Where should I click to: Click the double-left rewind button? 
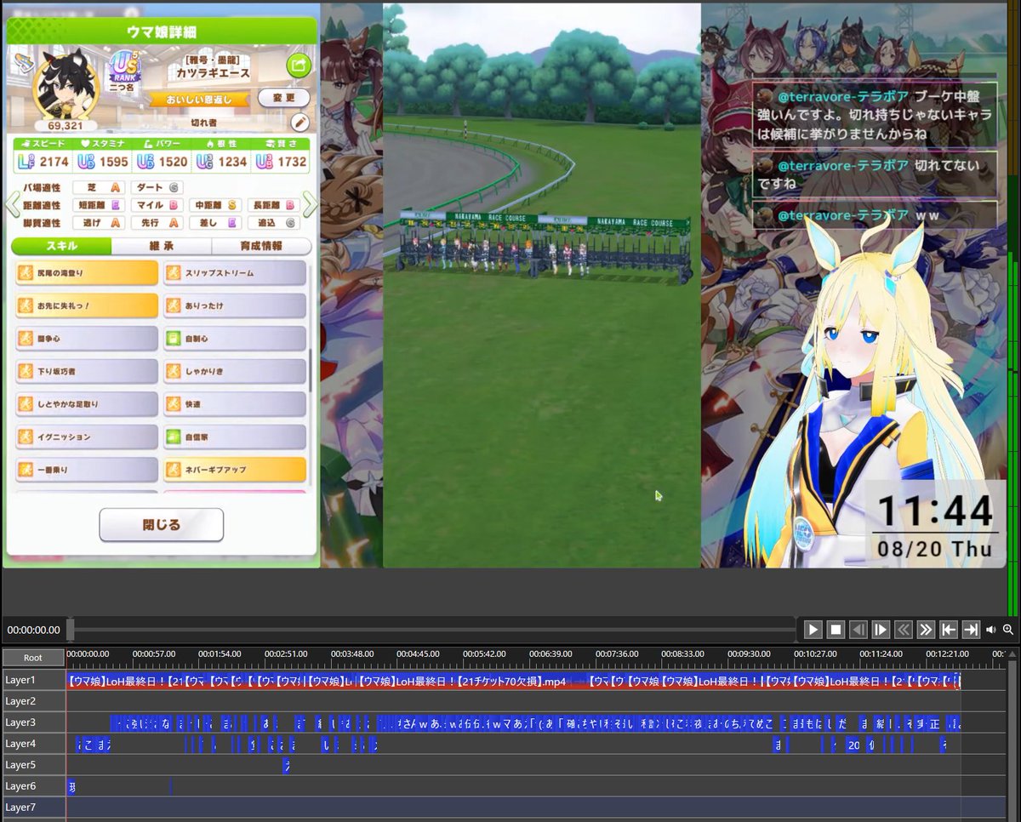(x=904, y=630)
